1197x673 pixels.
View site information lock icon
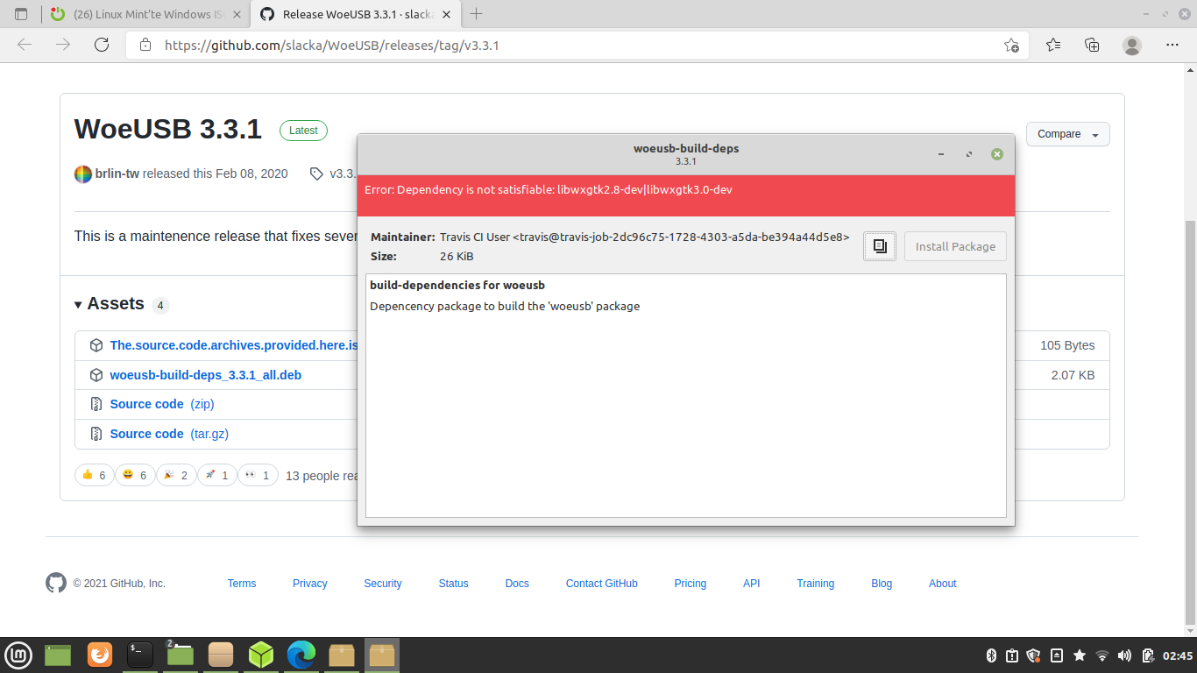coord(145,45)
